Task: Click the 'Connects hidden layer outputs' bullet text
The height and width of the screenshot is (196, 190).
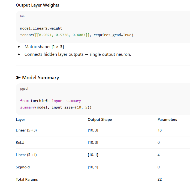Action: click(78, 54)
